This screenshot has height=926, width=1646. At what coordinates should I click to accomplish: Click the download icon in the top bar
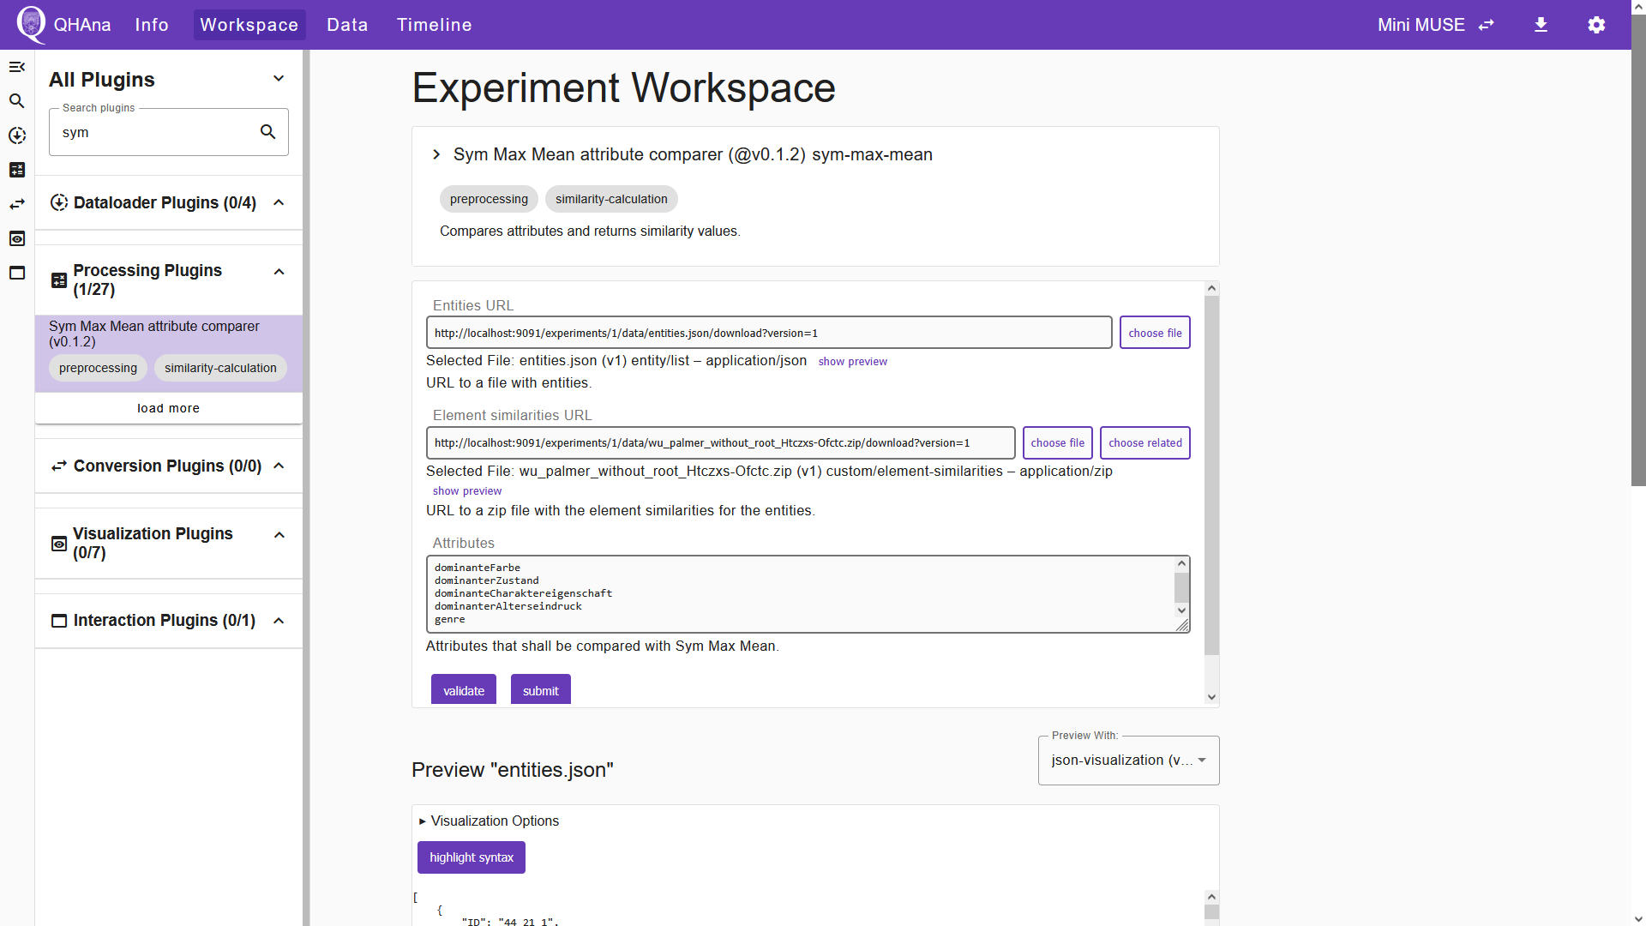(1541, 25)
